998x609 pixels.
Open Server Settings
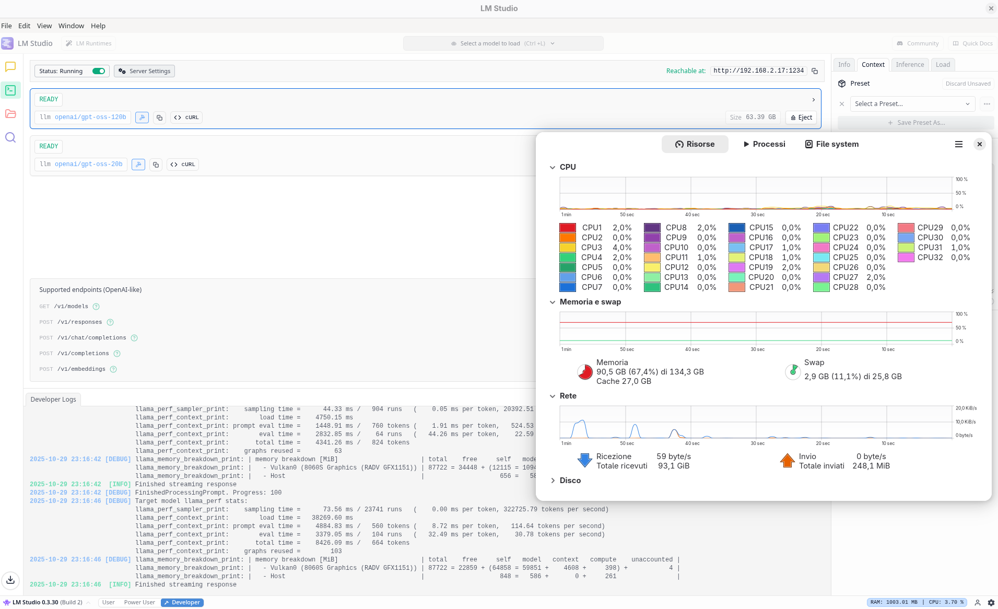[x=144, y=71]
